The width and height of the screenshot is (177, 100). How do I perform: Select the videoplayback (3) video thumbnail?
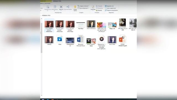(70, 41)
